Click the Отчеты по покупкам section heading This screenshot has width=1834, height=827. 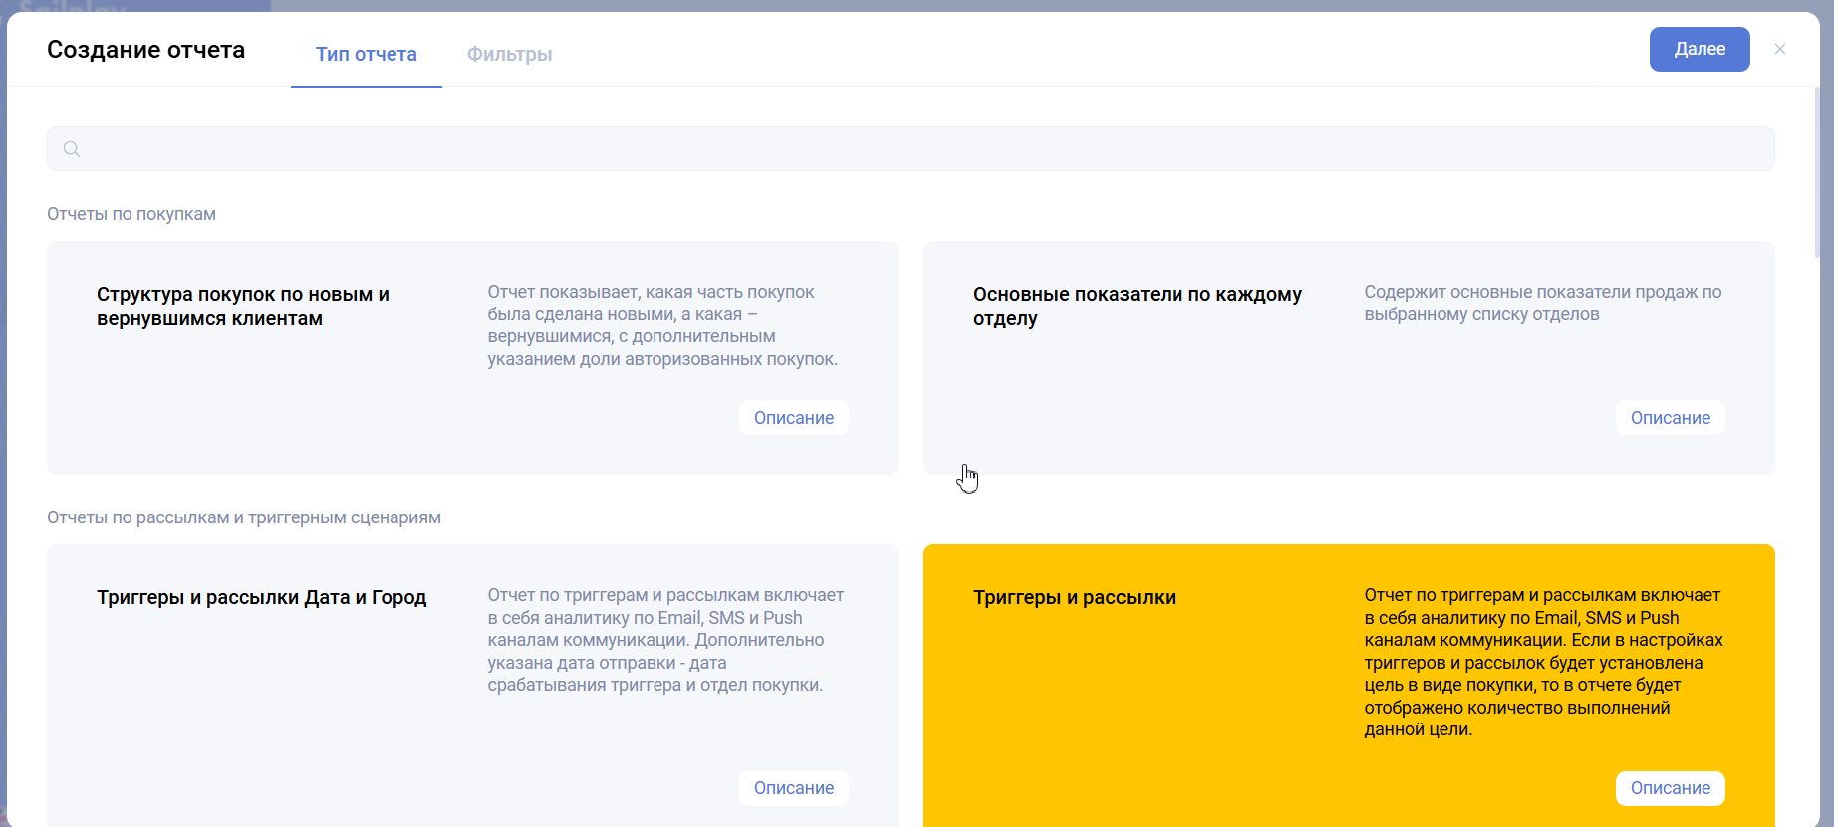click(131, 214)
